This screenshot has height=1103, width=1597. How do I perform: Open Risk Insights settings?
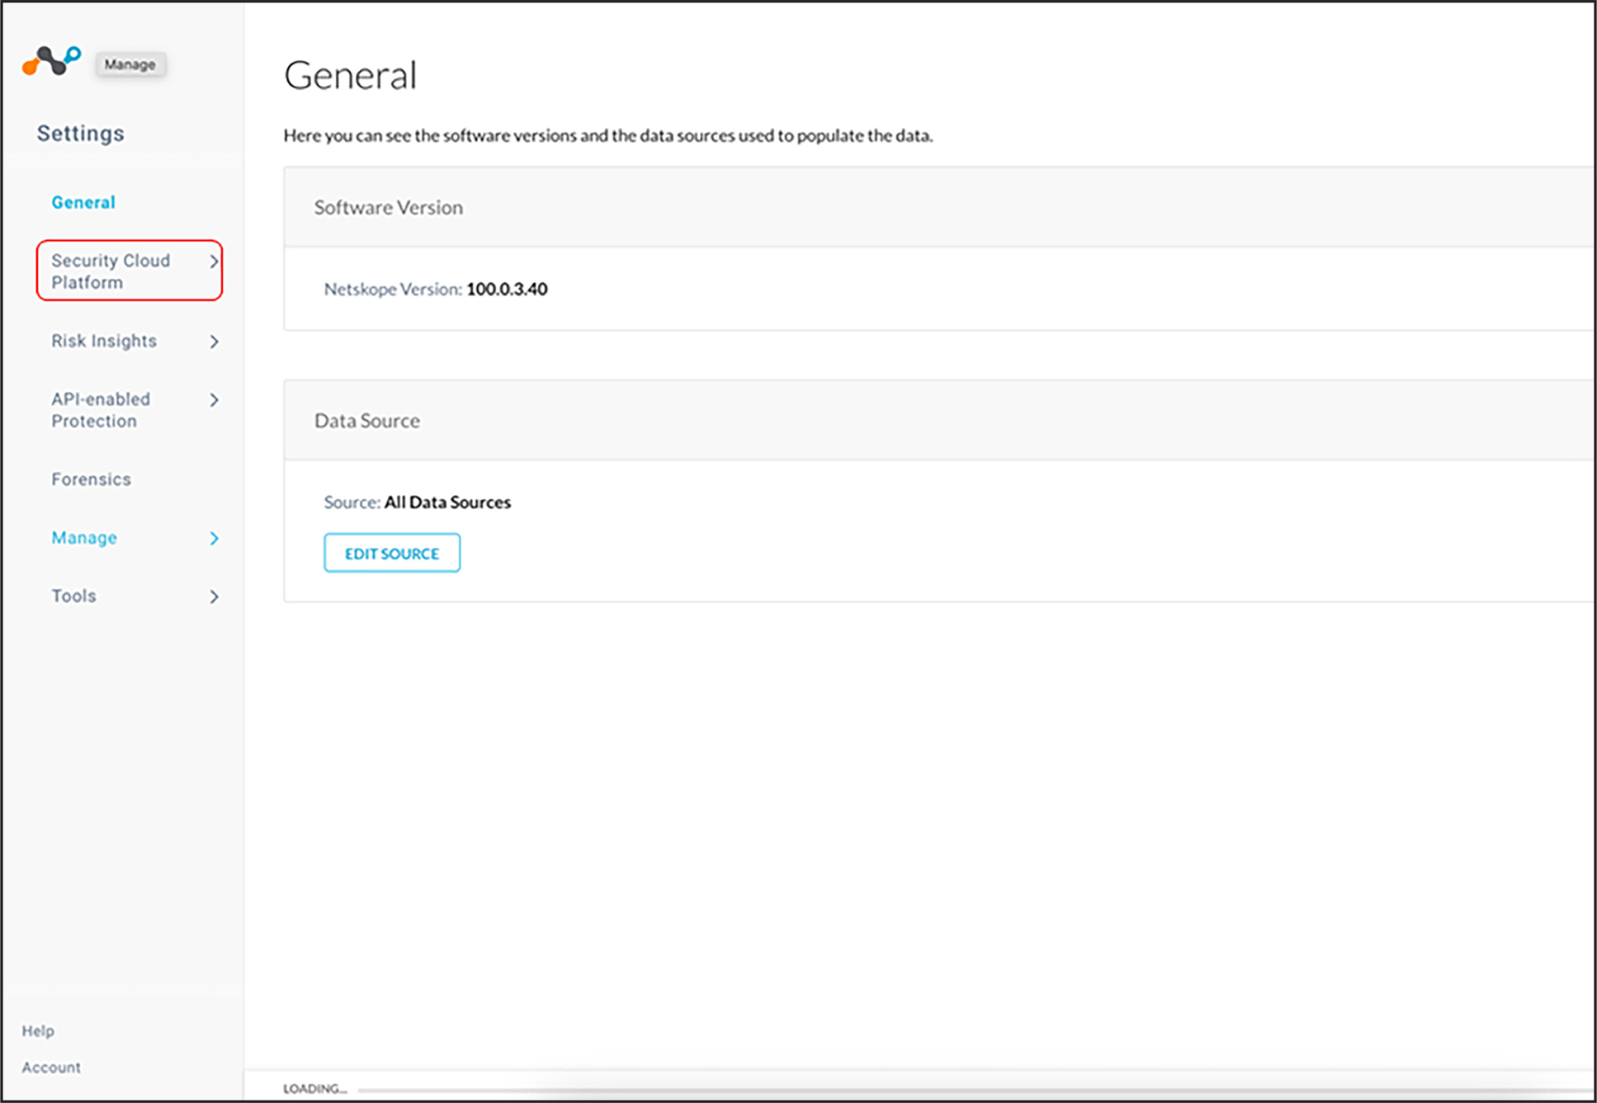(104, 341)
